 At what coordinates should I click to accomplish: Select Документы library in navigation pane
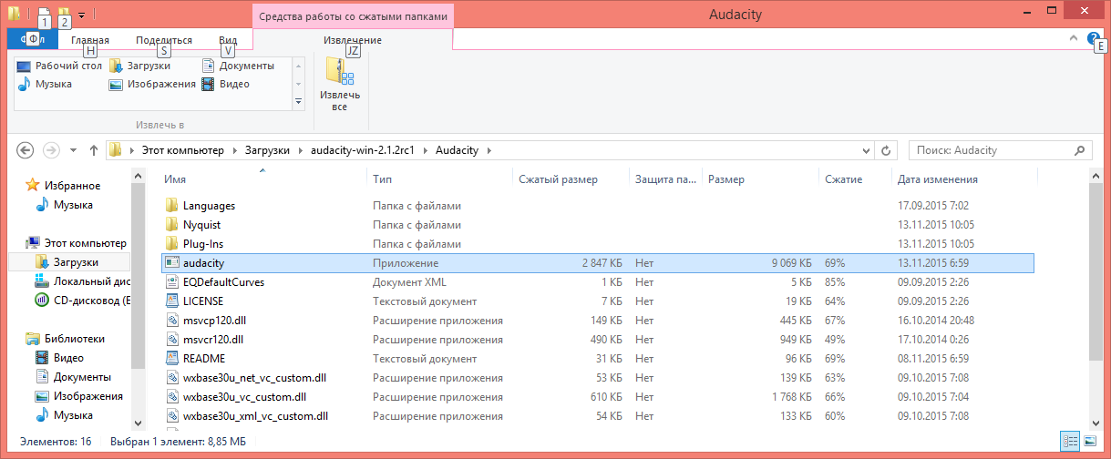pyautogui.click(x=82, y=377)
